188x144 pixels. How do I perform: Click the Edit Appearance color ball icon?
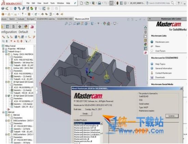click(105, 23)
